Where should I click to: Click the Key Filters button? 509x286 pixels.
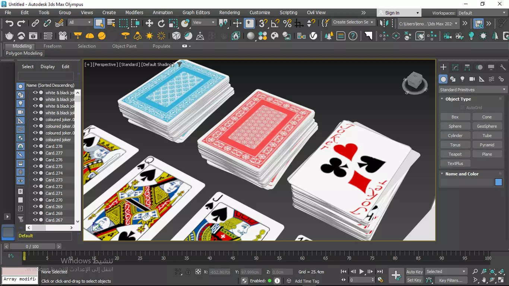pyautogui.click(x=450, y=280)
